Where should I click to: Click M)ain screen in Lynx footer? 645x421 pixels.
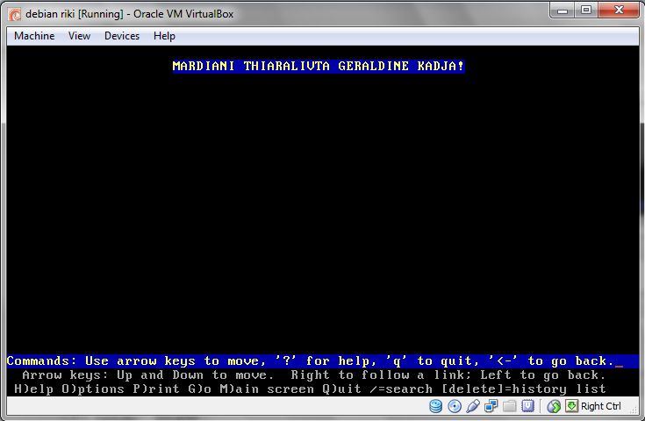(x=267, y=389)
